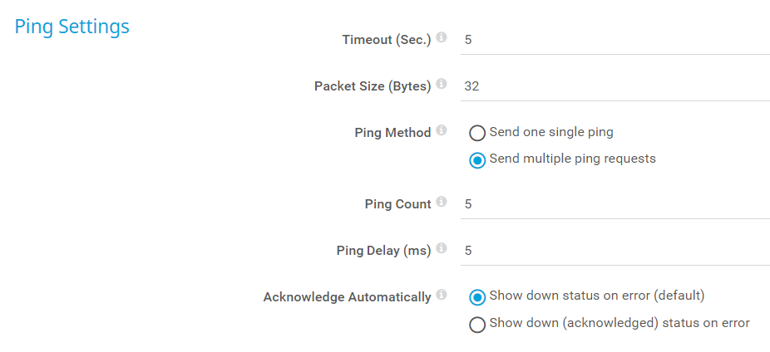Click the 'Timeout (Sec.)' label text
Image resolution: width=770 pixels, height=352 pixels.
387,40
